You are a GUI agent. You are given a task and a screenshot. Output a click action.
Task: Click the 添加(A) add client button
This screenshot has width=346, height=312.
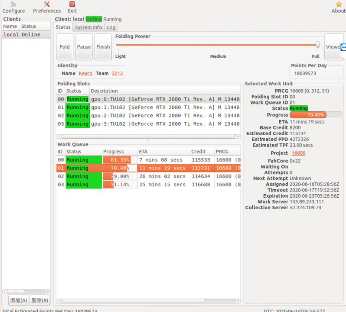(x=19, y=300)
